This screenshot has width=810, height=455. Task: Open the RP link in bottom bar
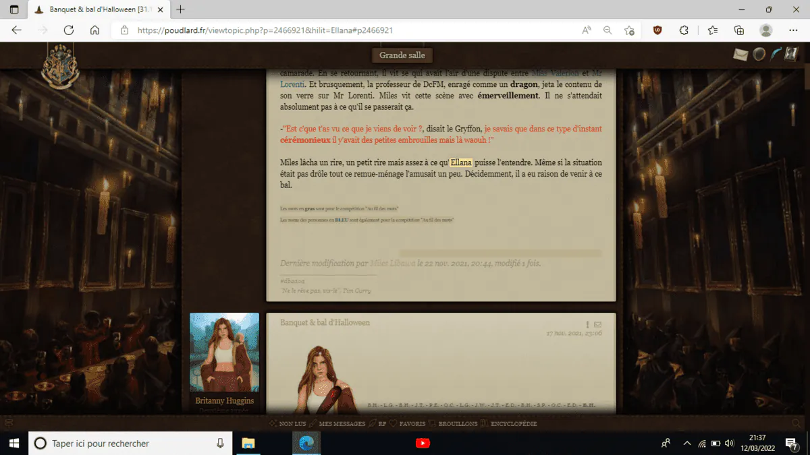coord(377,423)
